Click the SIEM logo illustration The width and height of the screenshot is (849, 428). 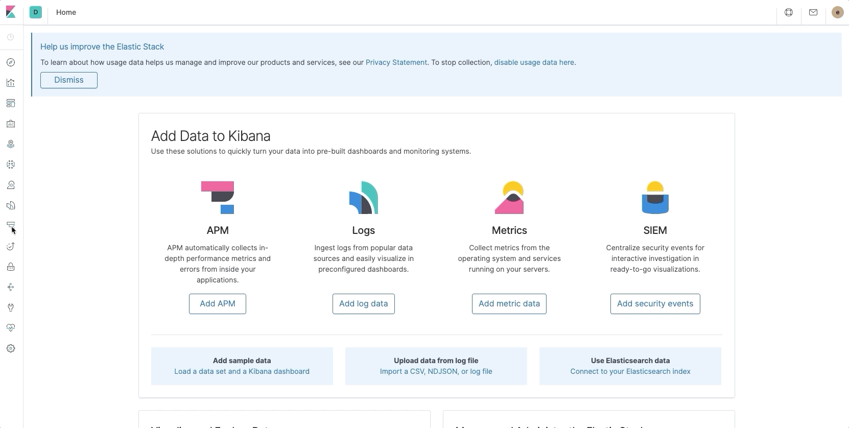(655, 198)
